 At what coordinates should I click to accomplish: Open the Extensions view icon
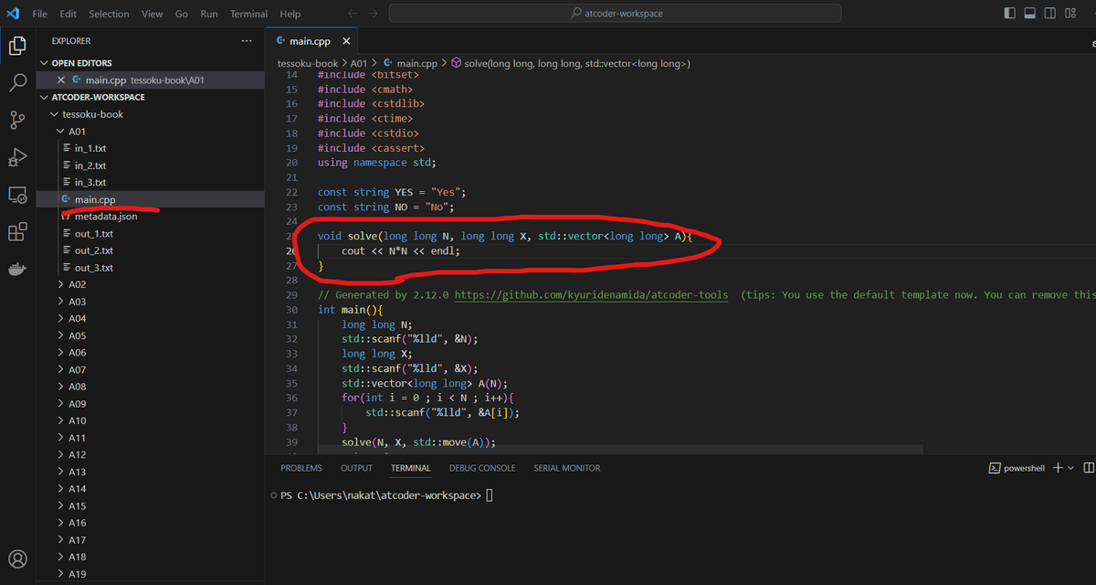coord(16,231)
